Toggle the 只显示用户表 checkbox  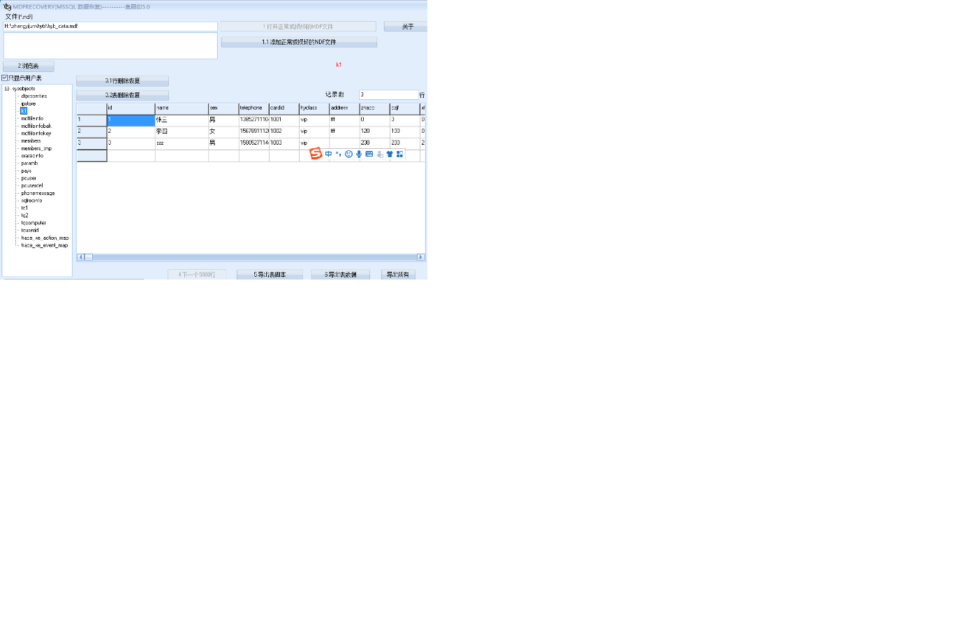(x=4, y=78)
